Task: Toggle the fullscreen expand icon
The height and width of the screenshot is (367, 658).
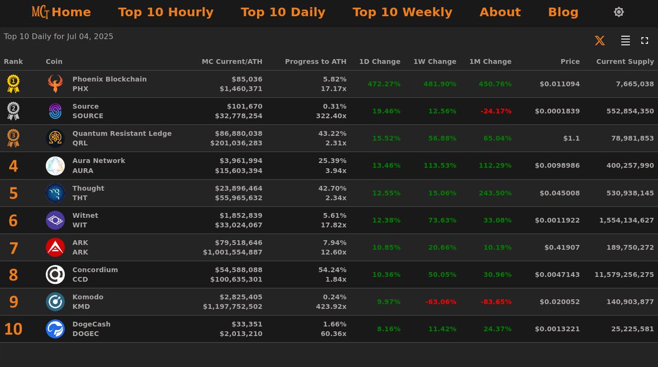Action: (645, 41)
